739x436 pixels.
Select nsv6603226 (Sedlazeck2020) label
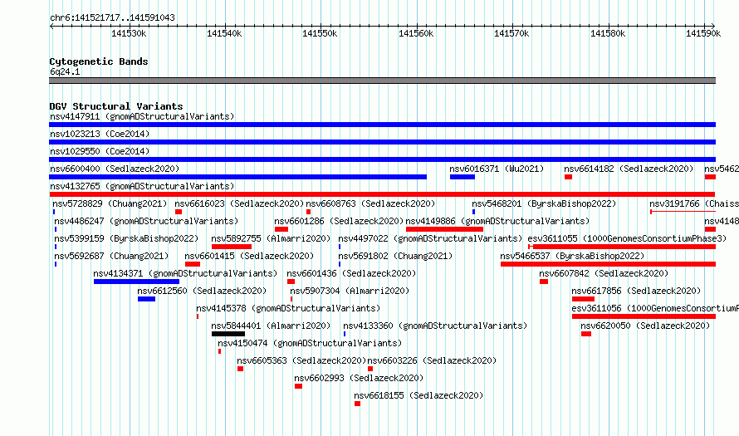click(x=432, y=360)
